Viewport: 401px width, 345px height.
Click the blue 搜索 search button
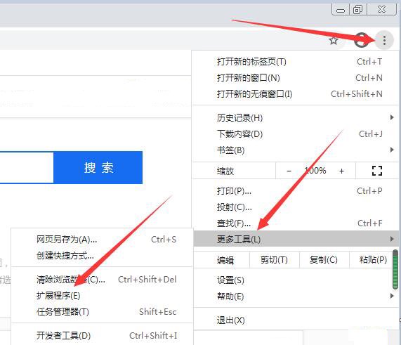point(98,168)
